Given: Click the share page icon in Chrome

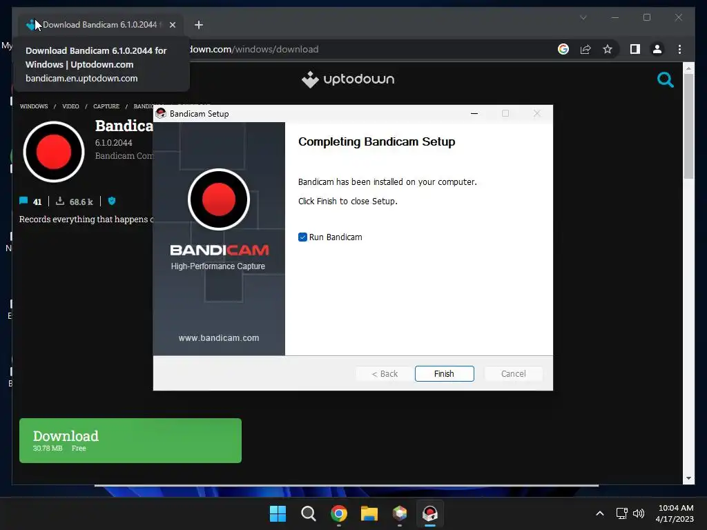Looking at the screenshot, I should 585,49.
